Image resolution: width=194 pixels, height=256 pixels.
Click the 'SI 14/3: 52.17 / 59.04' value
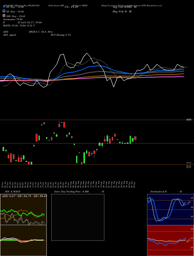(x=29, y=22)
